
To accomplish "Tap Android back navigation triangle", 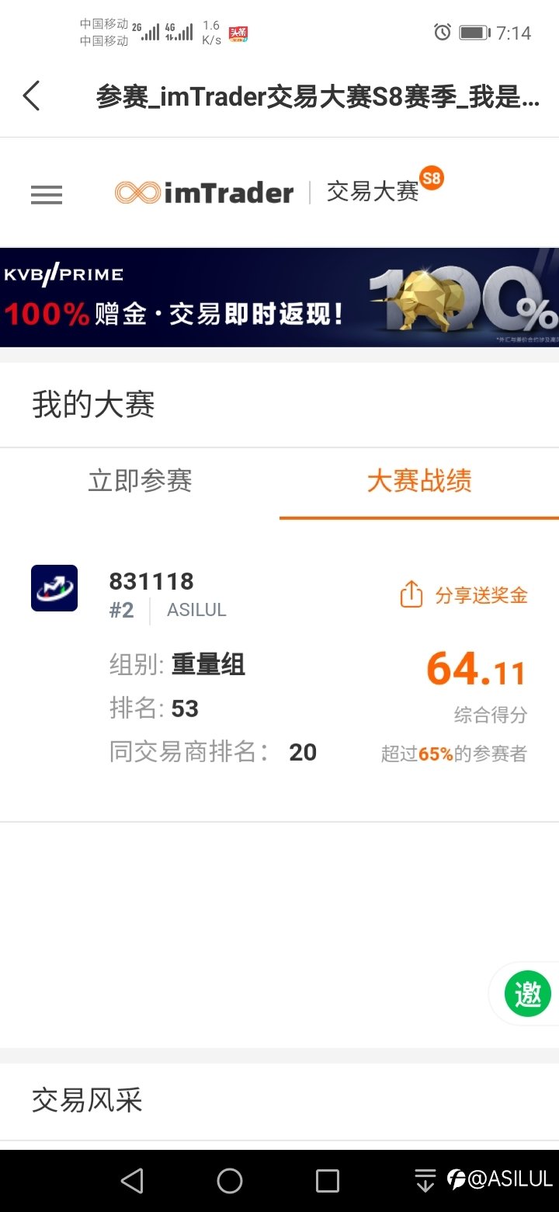I will pos(132,1181).
